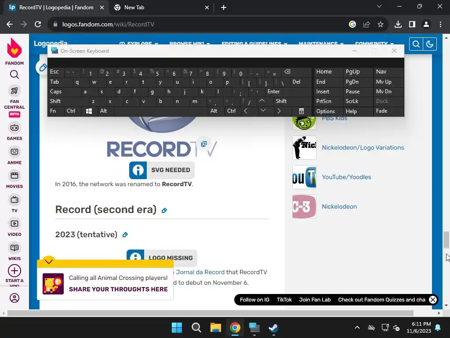Open the user profile icon in the sidebar

point(15,298)
